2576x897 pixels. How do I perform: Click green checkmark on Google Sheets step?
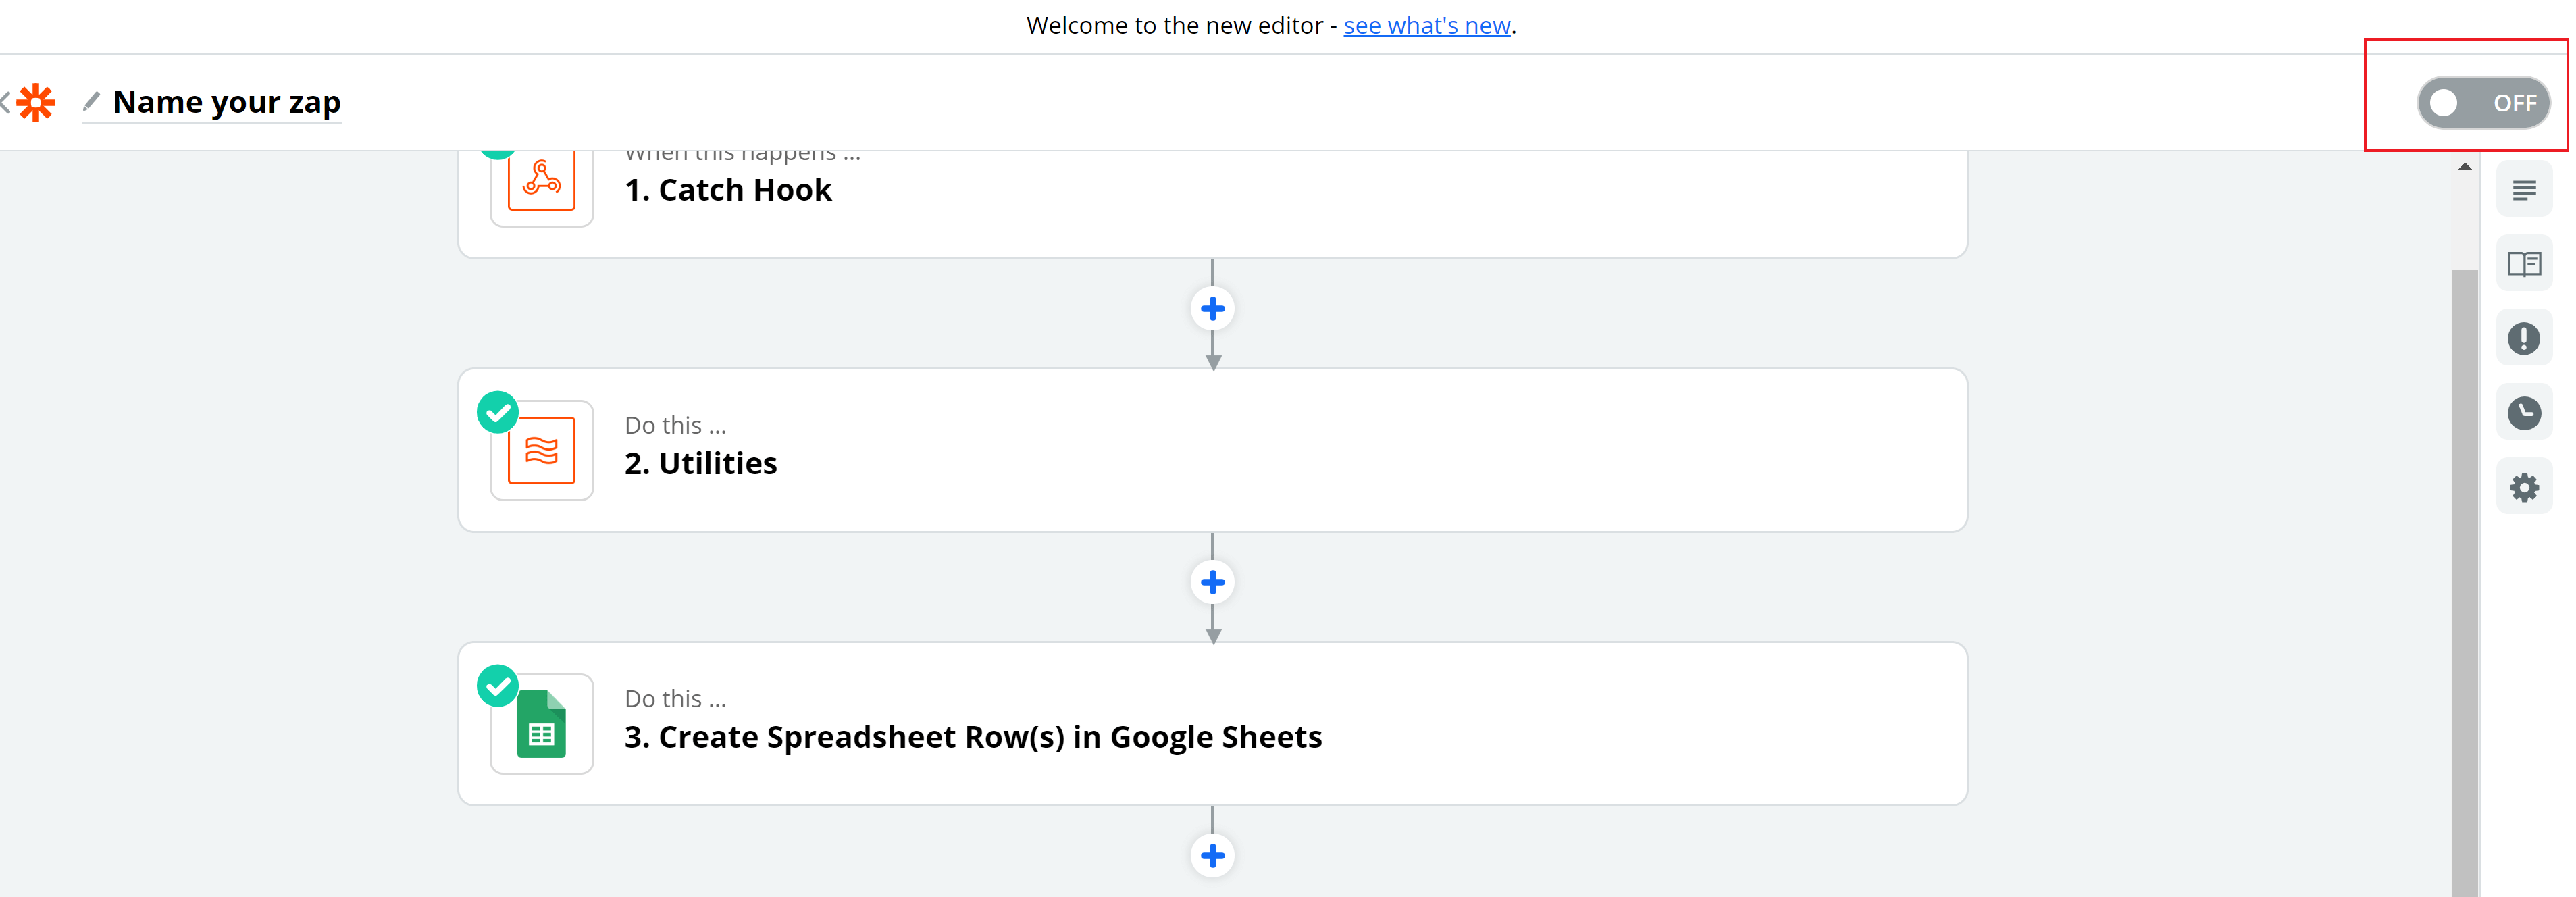pos(497,686)
